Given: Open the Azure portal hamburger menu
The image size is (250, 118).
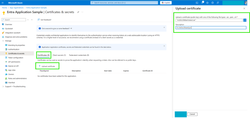Looking at the screenshot, I should (x=3, y=3).
